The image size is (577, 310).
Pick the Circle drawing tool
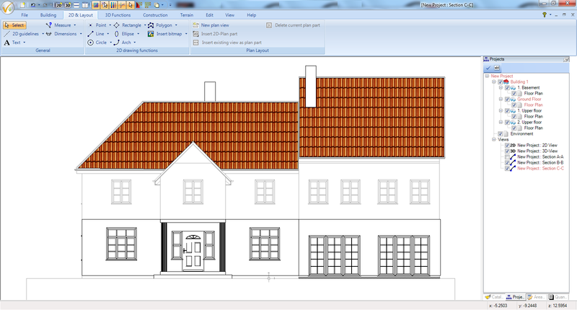click(91, 43)
